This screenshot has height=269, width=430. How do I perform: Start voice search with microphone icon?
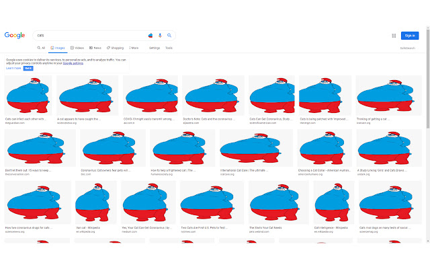coord(160,36)
